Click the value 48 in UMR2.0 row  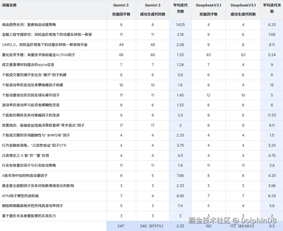[153, 45]
